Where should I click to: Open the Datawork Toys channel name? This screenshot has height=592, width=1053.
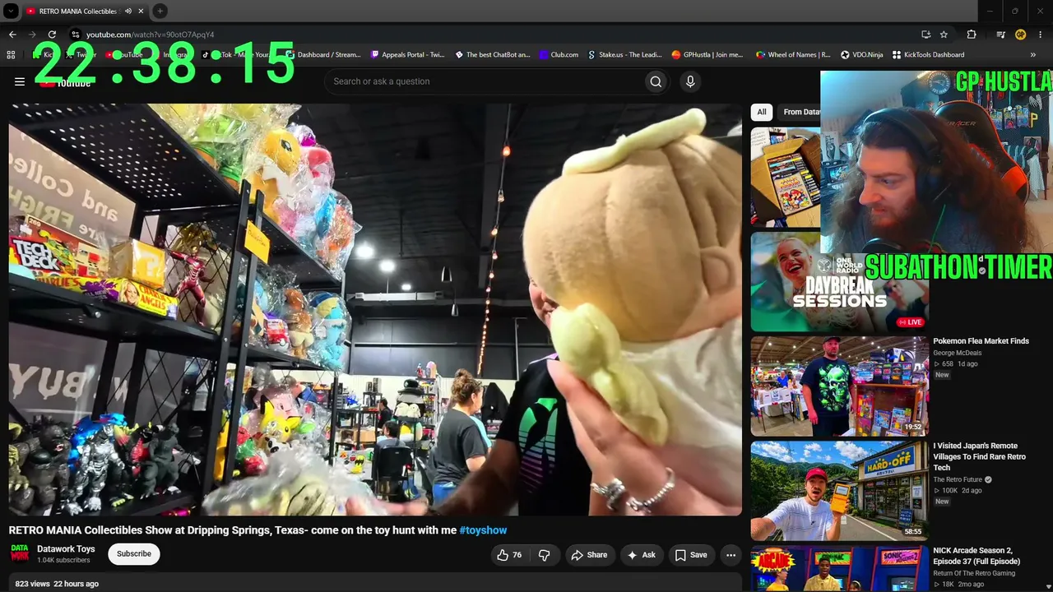66,549
